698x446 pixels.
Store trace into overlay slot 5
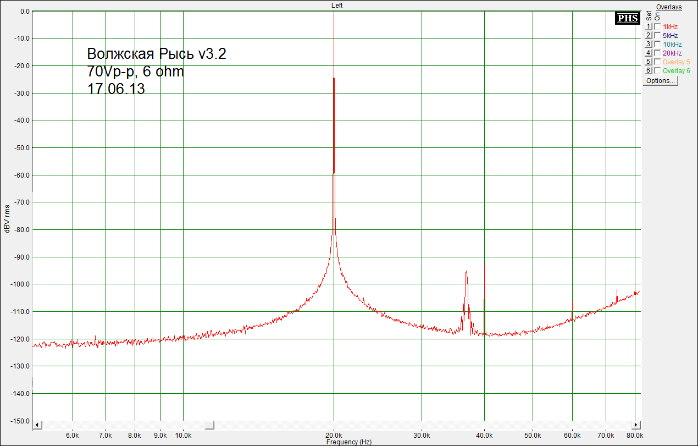click(x=648, y=62)
